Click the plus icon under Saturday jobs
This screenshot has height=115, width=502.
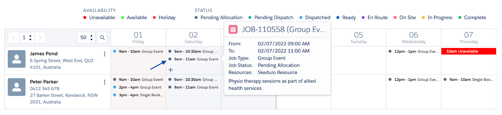[x=171, y=70]
